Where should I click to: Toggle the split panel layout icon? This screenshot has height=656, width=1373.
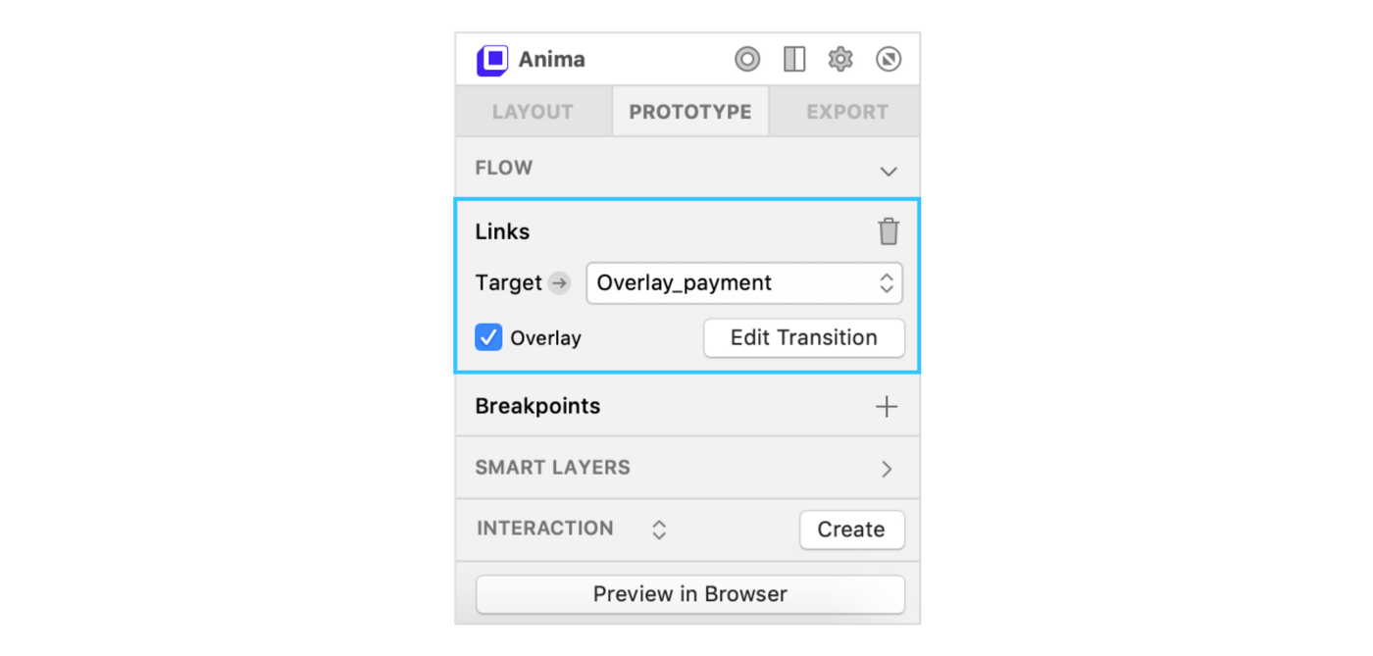pos(794,60)
